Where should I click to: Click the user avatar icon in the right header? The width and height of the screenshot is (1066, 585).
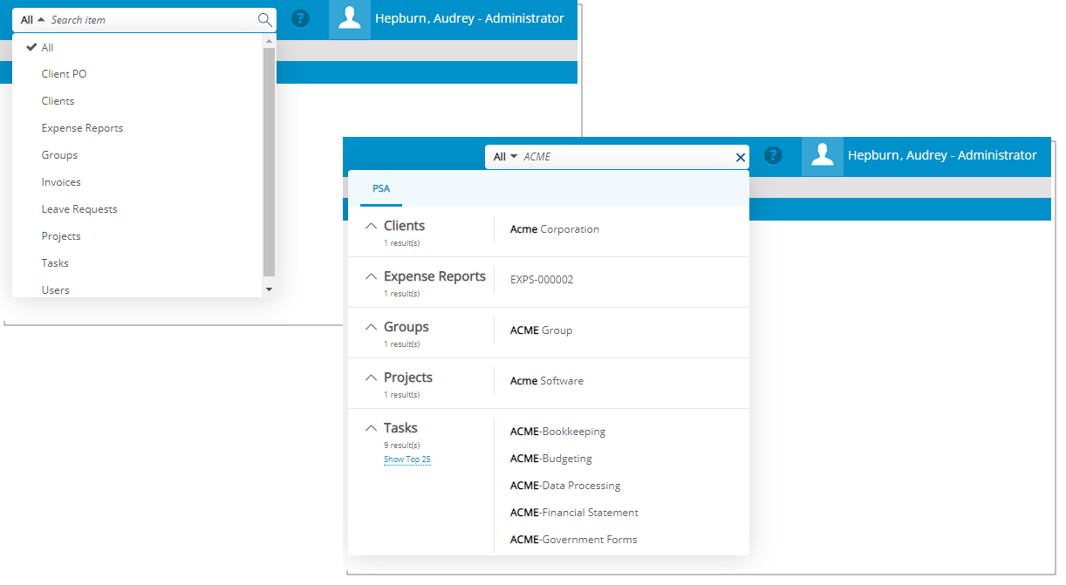pyautogui.click(x=823, y=156)
